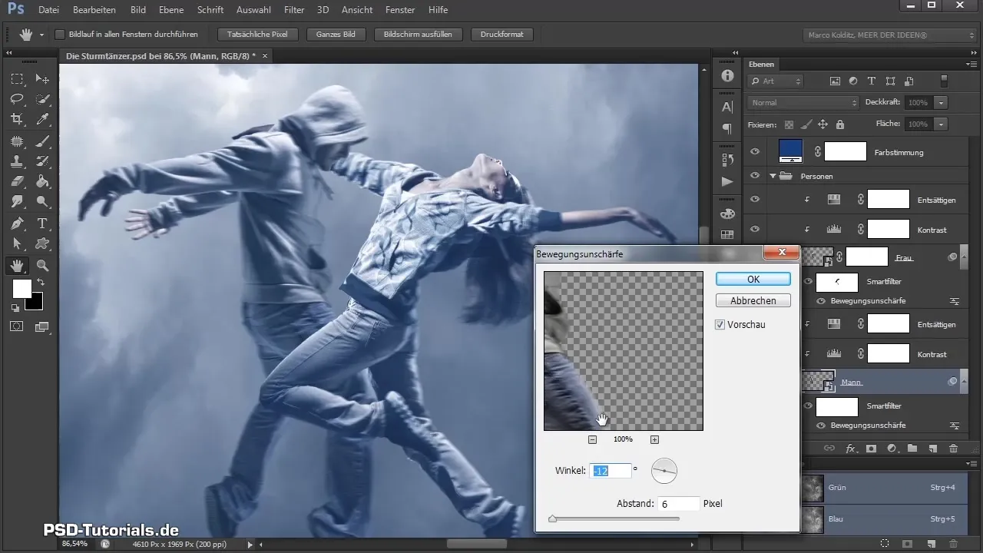This screenshot has width=983, height=553.
Task: Open the Color palette panel icon
Action: (x=727, y=214)
